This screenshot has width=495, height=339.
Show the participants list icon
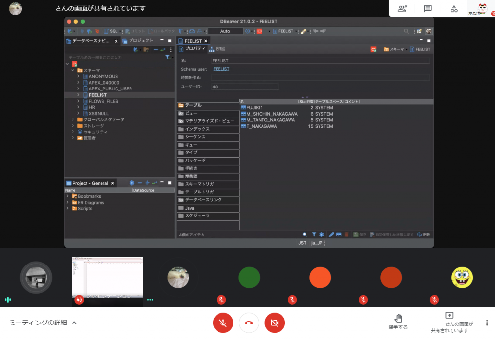(402, 8)
